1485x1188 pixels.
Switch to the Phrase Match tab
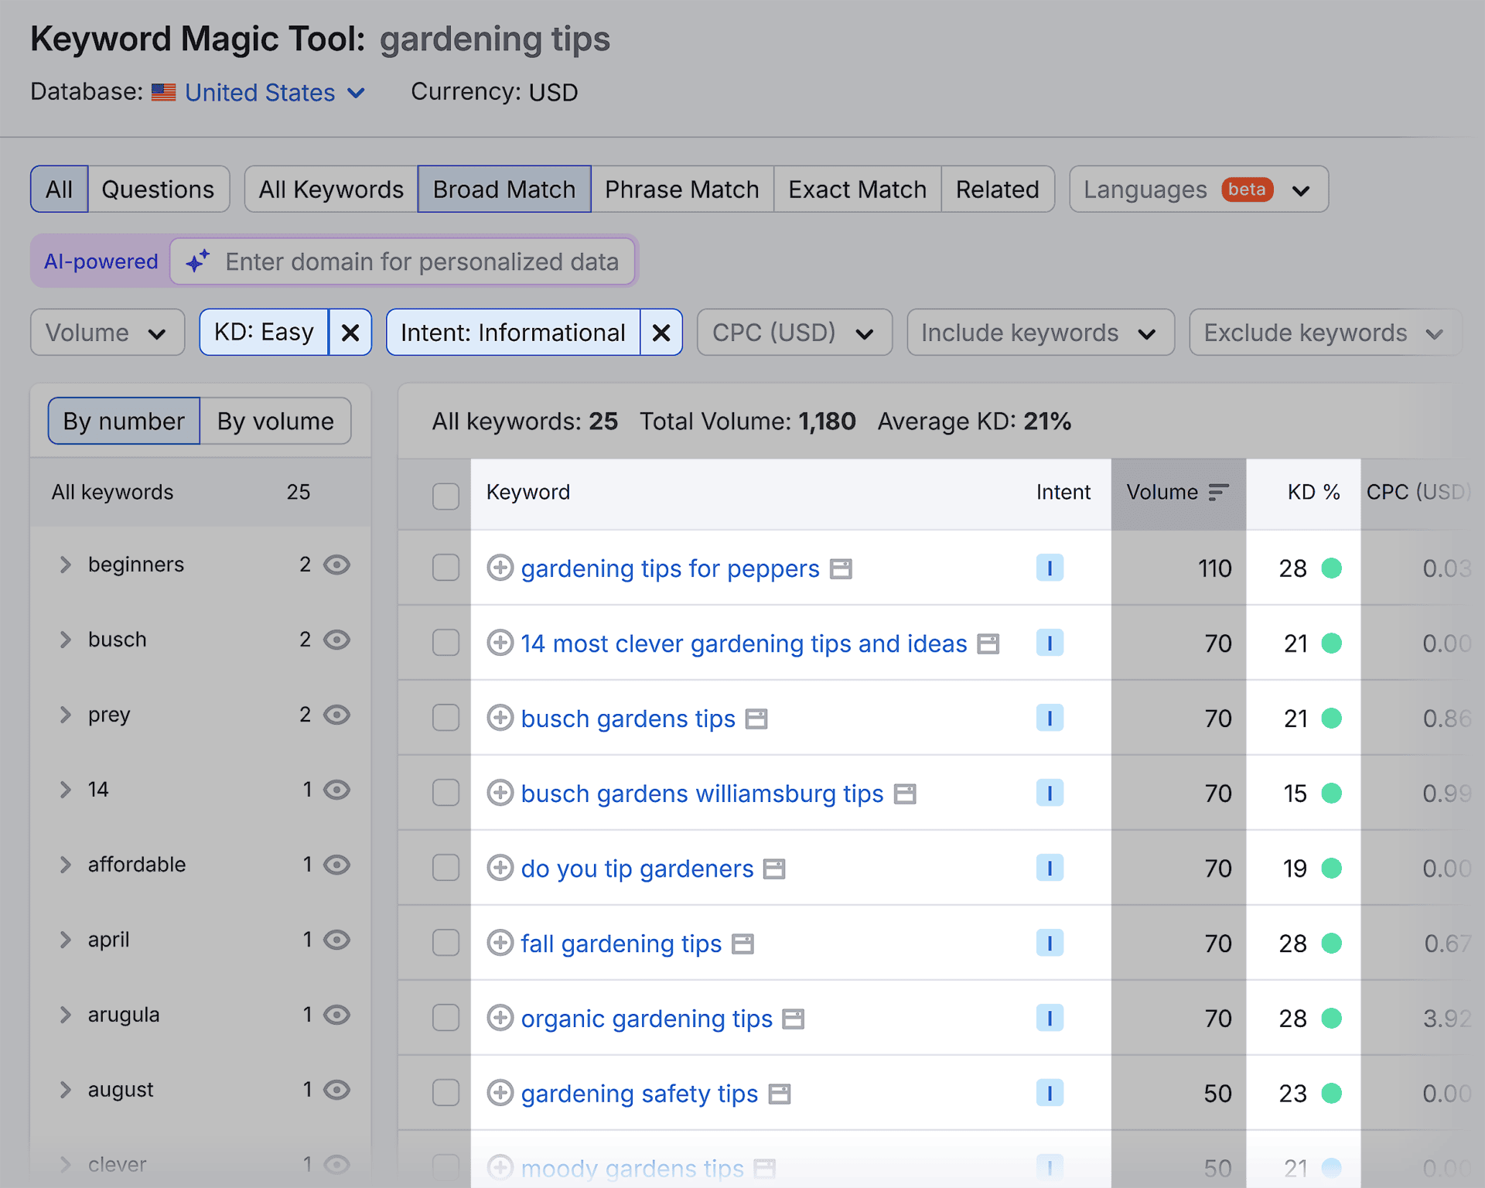(681, 189)
